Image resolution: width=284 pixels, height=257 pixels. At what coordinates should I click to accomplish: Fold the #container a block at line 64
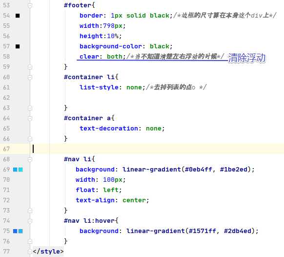tap(30, 118)
